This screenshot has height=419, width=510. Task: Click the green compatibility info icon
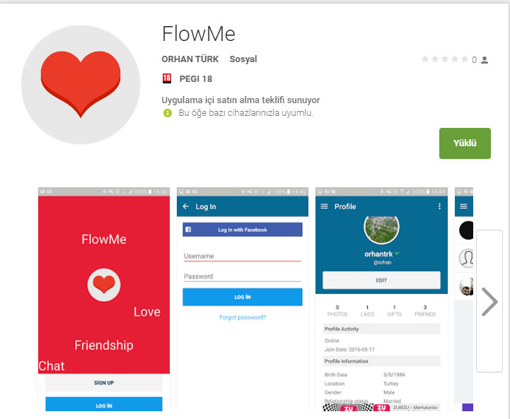point(167,113)
